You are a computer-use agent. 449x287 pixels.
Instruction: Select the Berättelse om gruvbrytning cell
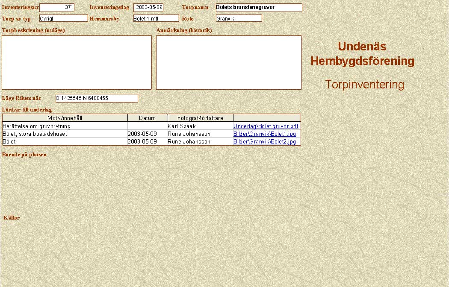[37, 126]
